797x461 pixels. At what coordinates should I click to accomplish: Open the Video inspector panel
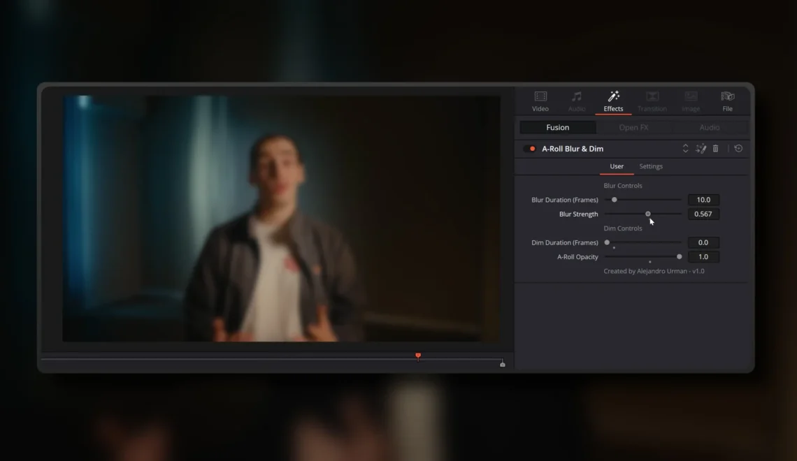pyautogui.click(x=540, y=100)
